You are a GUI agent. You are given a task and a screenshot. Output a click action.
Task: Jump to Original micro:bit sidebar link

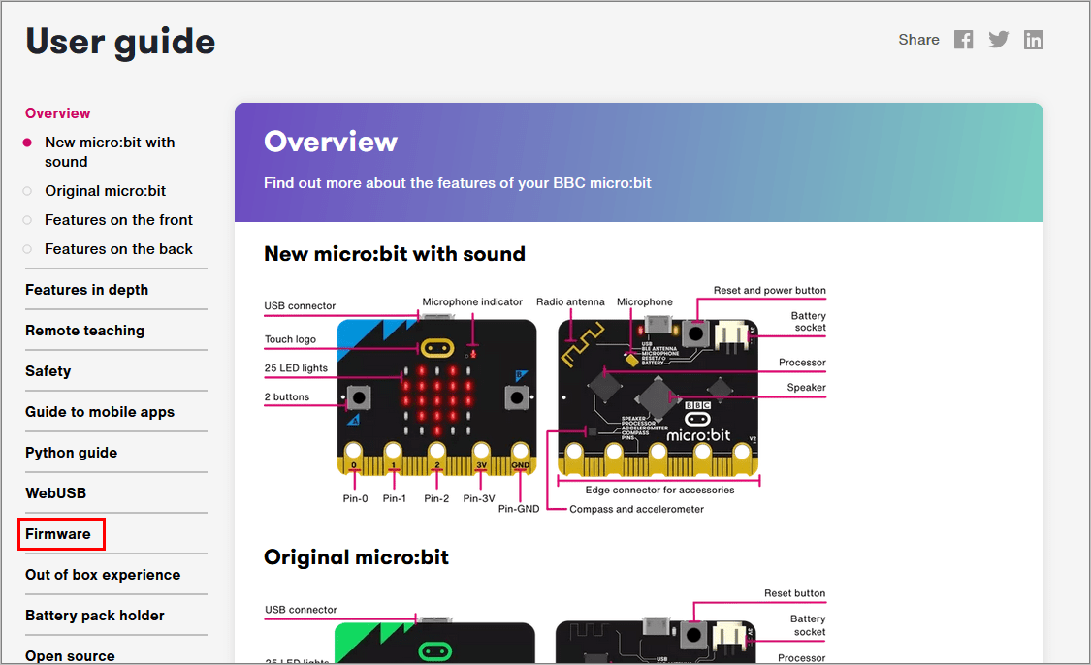(x=105, y=191)
